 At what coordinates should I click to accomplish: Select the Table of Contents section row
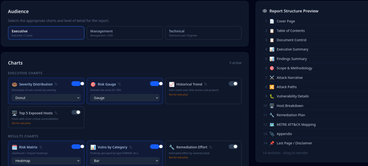pyautogui.click(x=315, y=31)
